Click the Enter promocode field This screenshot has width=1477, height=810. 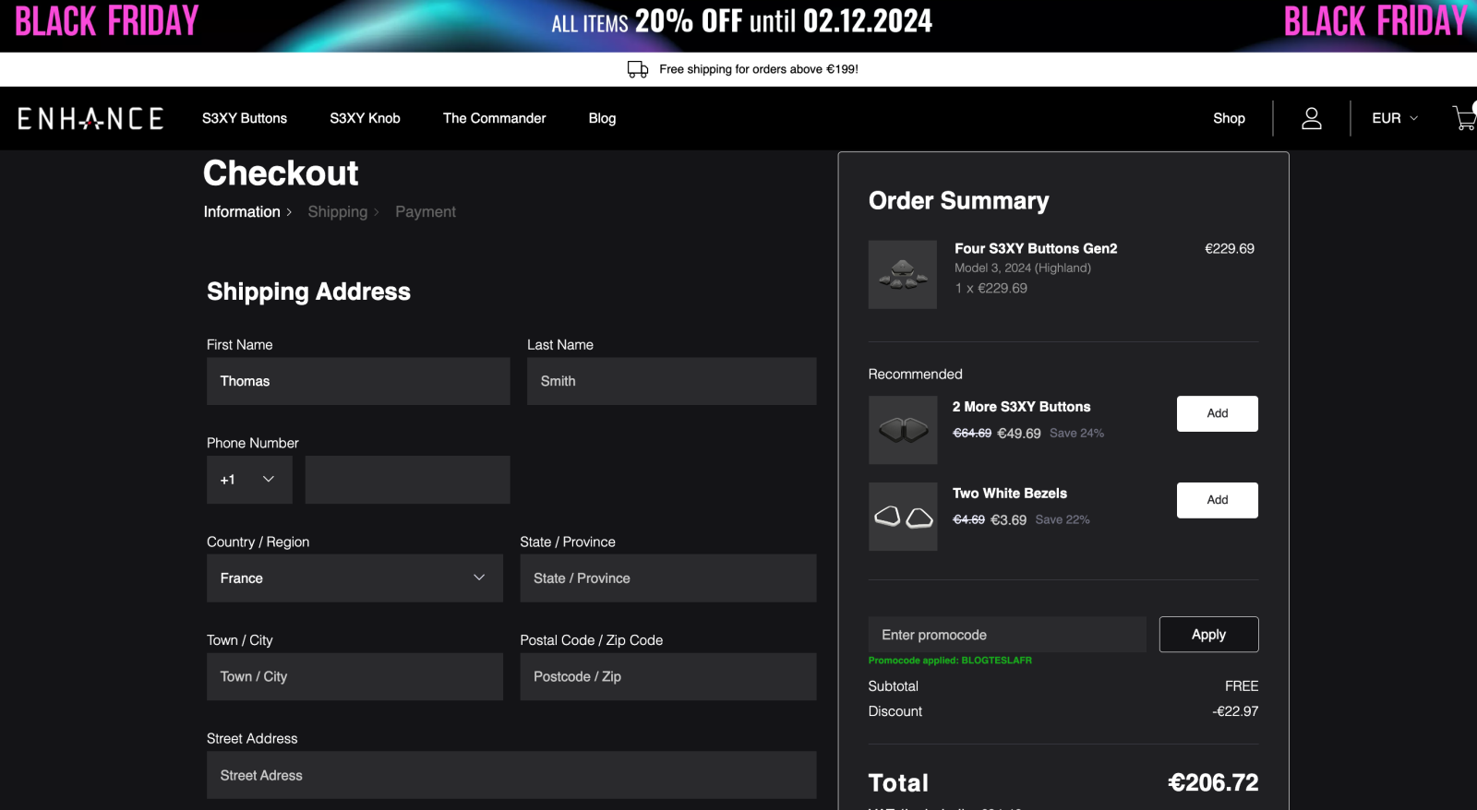(x=1007, y=635)
